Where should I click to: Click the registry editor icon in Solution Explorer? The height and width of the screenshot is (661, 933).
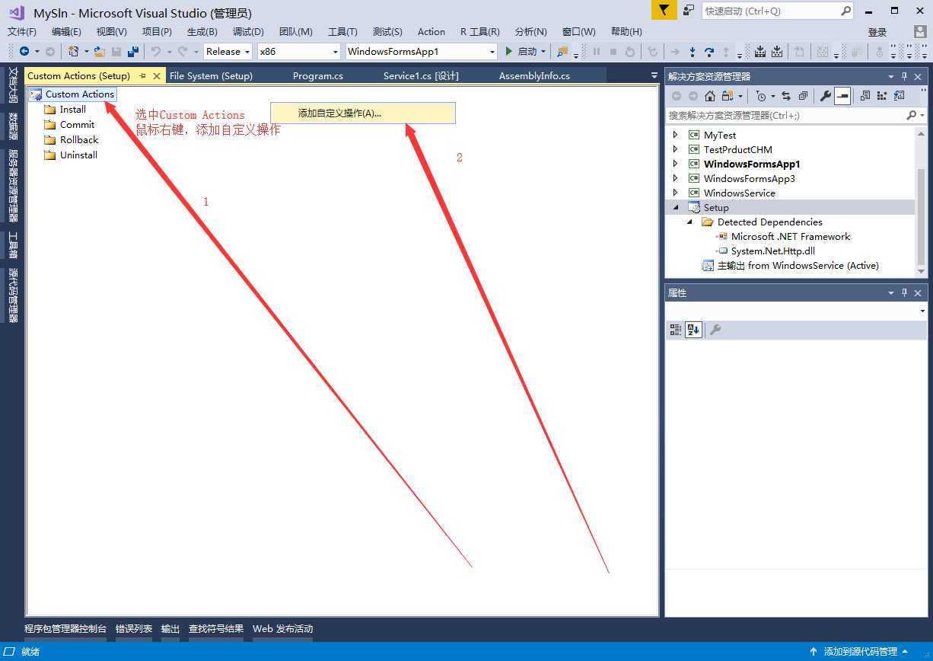click(882, 96)
